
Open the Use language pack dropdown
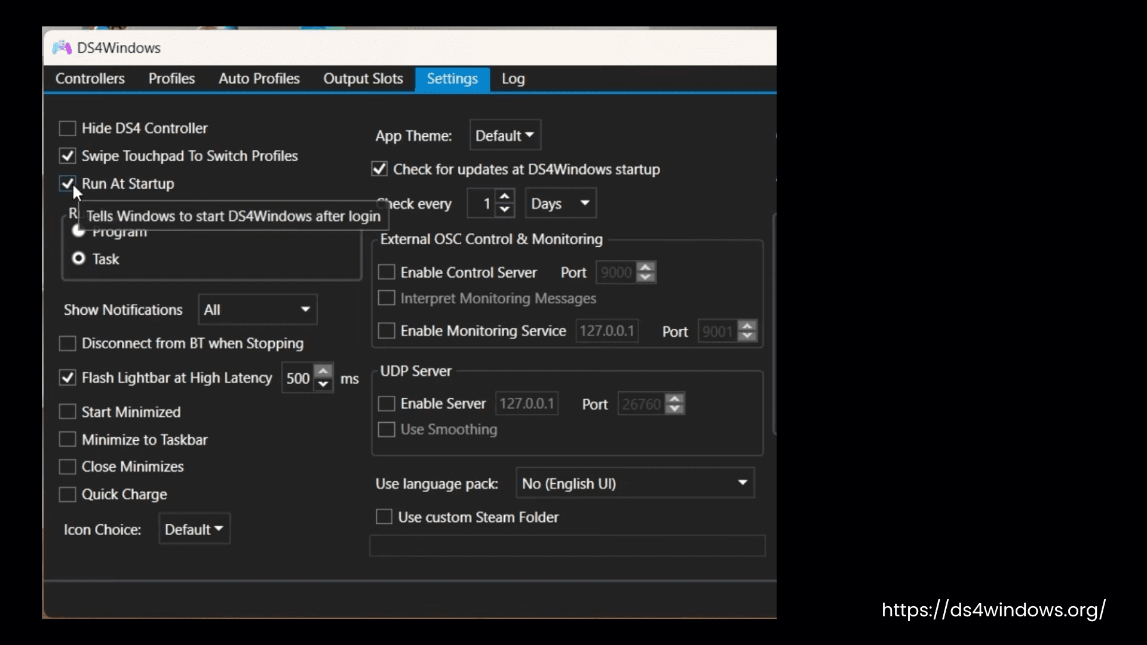(635, 483)
